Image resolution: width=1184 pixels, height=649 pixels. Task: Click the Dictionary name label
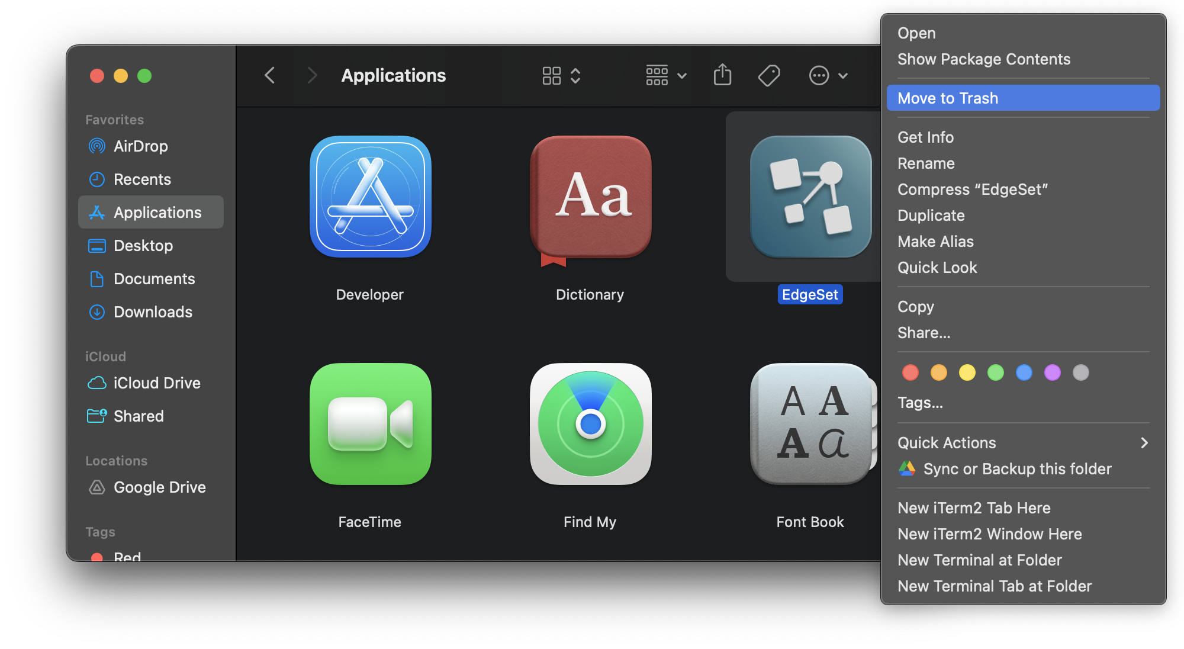point(590,294)
